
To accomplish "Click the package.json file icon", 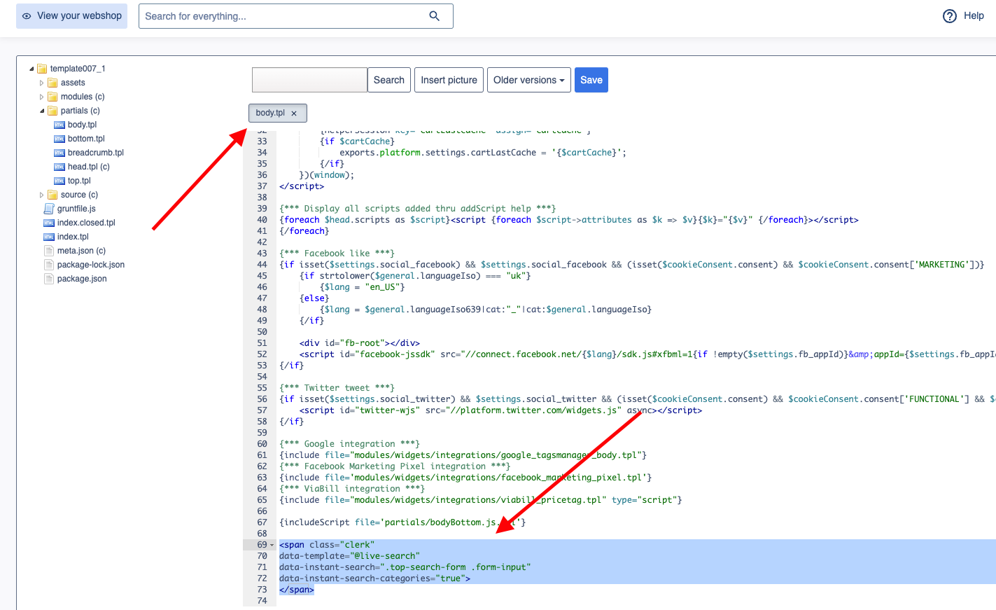I will [49, 278].
